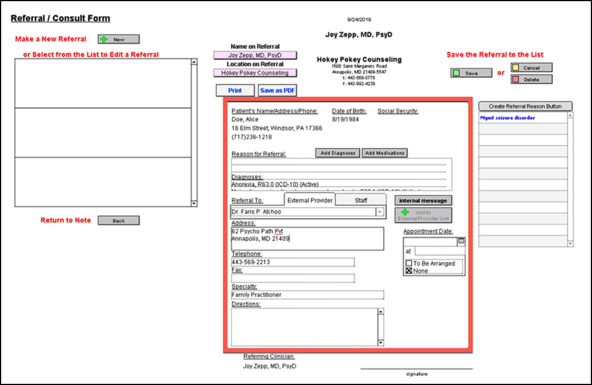592x385 pixels.
Task: Click Create Referral Reason Button
Action: [x=525, y=107]
